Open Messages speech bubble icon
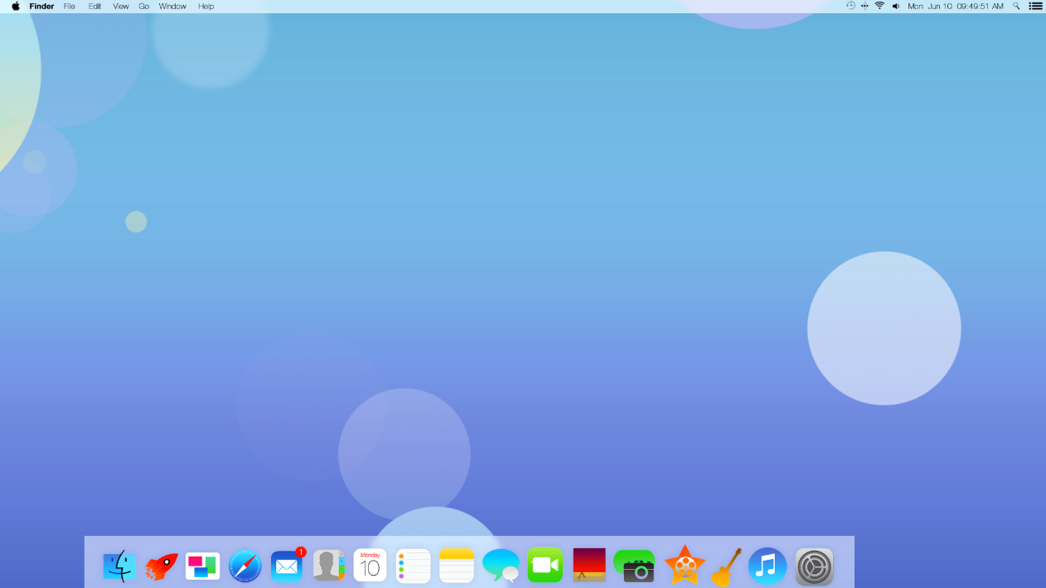Viewport: 1046px width, 588px height. (501, 566)
